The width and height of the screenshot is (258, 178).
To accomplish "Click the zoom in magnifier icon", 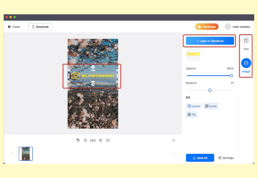I will (100, 140).
